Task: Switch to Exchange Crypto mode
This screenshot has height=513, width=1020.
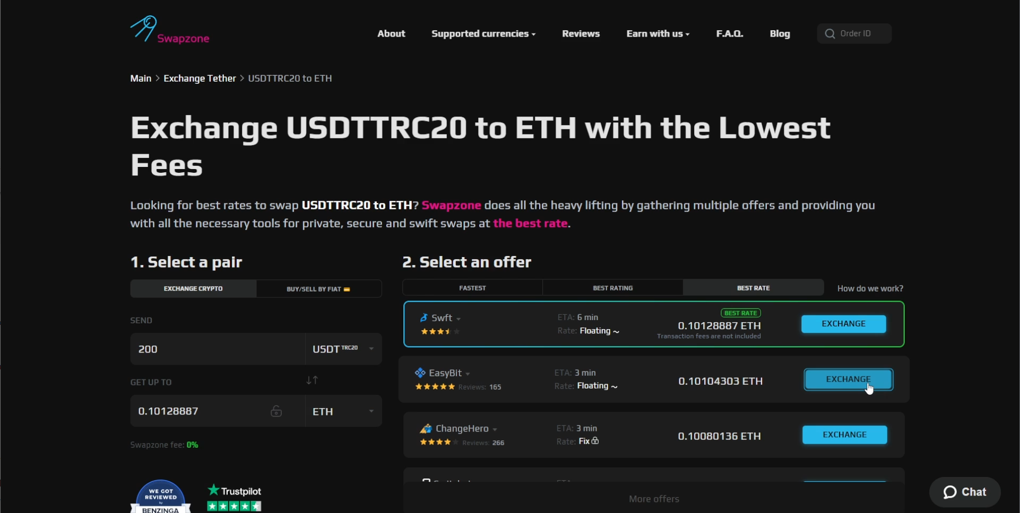Action: click(x=193, y=288)
